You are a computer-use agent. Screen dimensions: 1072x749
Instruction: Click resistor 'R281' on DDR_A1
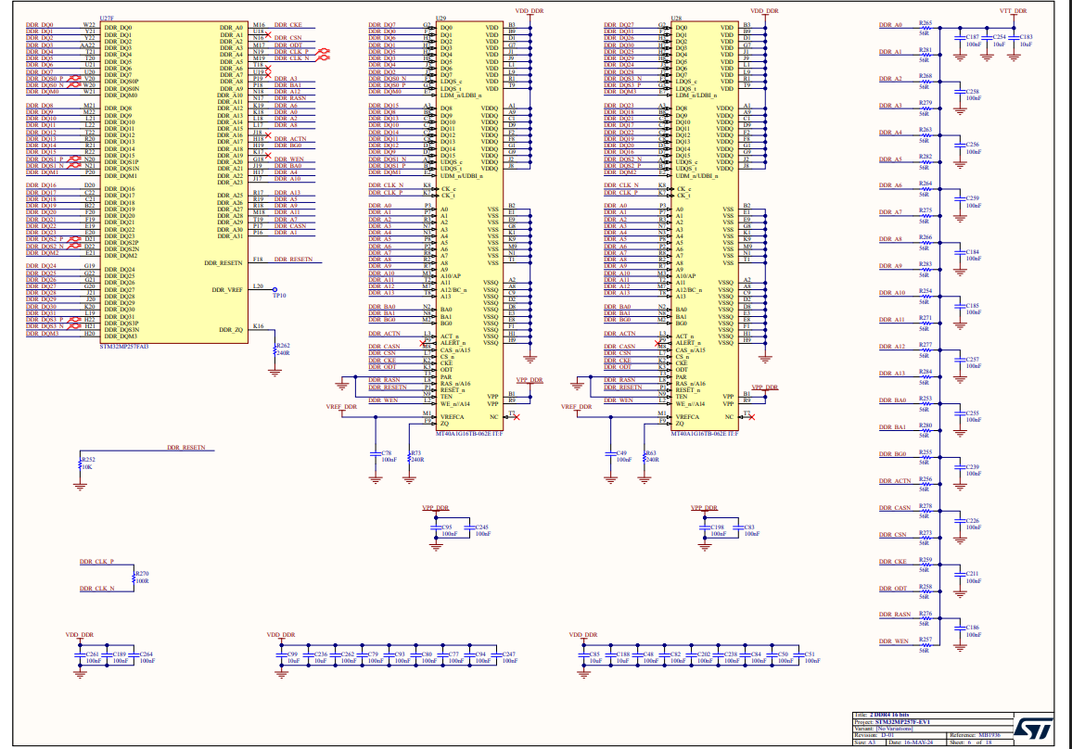point(925,55)
